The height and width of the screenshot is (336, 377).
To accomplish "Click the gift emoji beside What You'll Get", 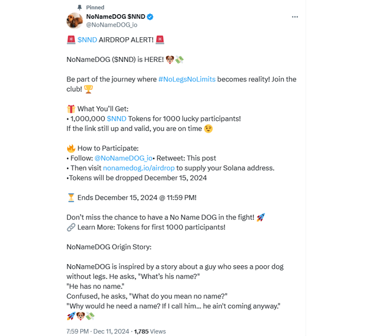I will click(x=71, y=109).
